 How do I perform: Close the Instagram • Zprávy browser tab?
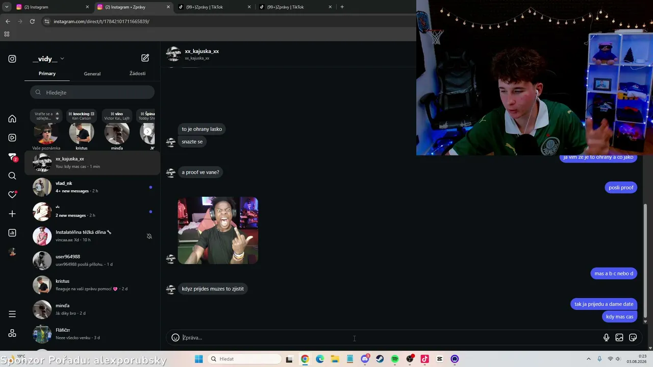pos(168,7)
